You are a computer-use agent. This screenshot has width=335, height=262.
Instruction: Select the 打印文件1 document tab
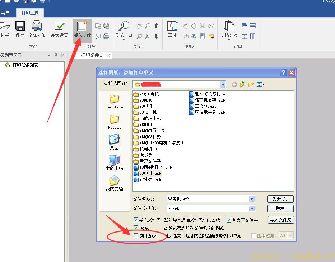(x=91, y=55)
